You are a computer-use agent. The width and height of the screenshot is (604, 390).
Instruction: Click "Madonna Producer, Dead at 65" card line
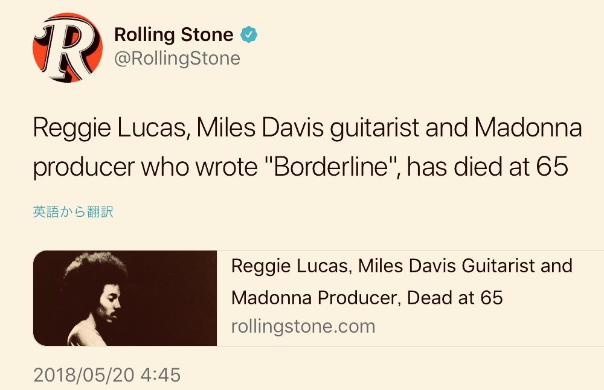pyautogui.click(x=367, y=298)
